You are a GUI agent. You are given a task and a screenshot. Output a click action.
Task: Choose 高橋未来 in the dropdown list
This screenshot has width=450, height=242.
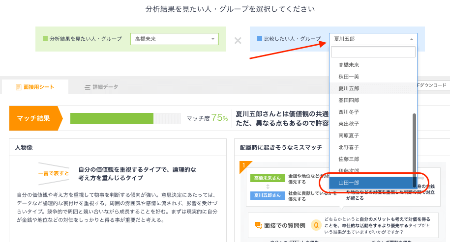[349, 65]
